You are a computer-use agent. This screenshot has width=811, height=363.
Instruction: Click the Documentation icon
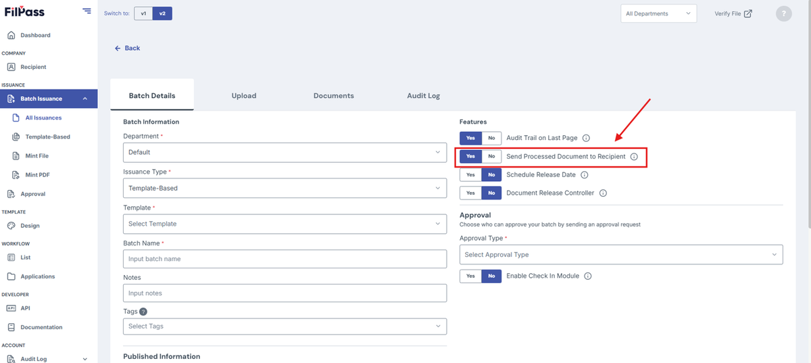click(11, 327)
